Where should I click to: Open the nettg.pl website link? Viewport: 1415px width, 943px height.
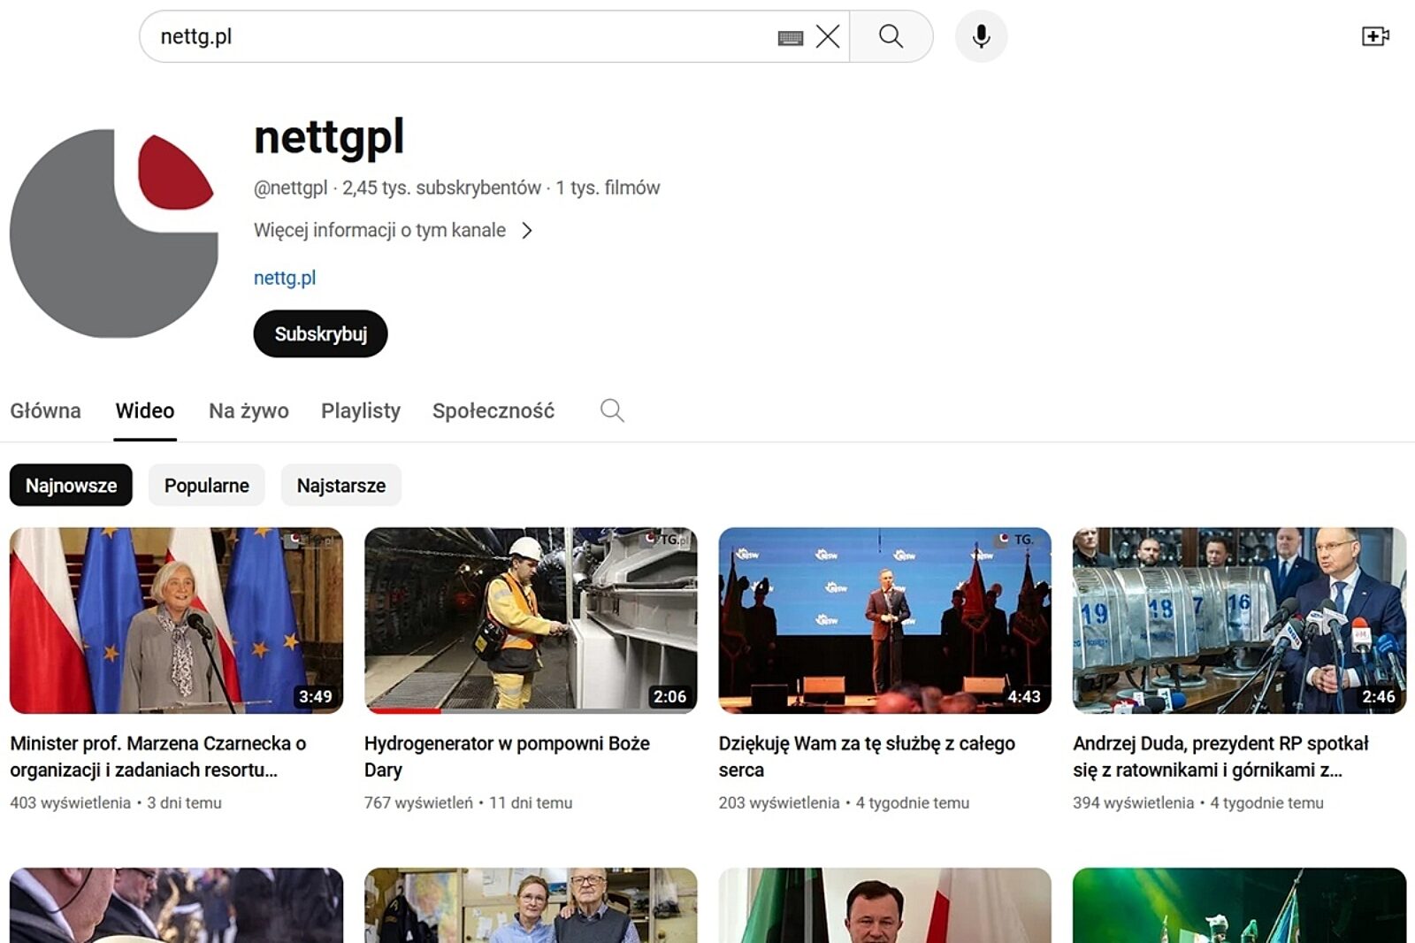(x=284, y=278)
